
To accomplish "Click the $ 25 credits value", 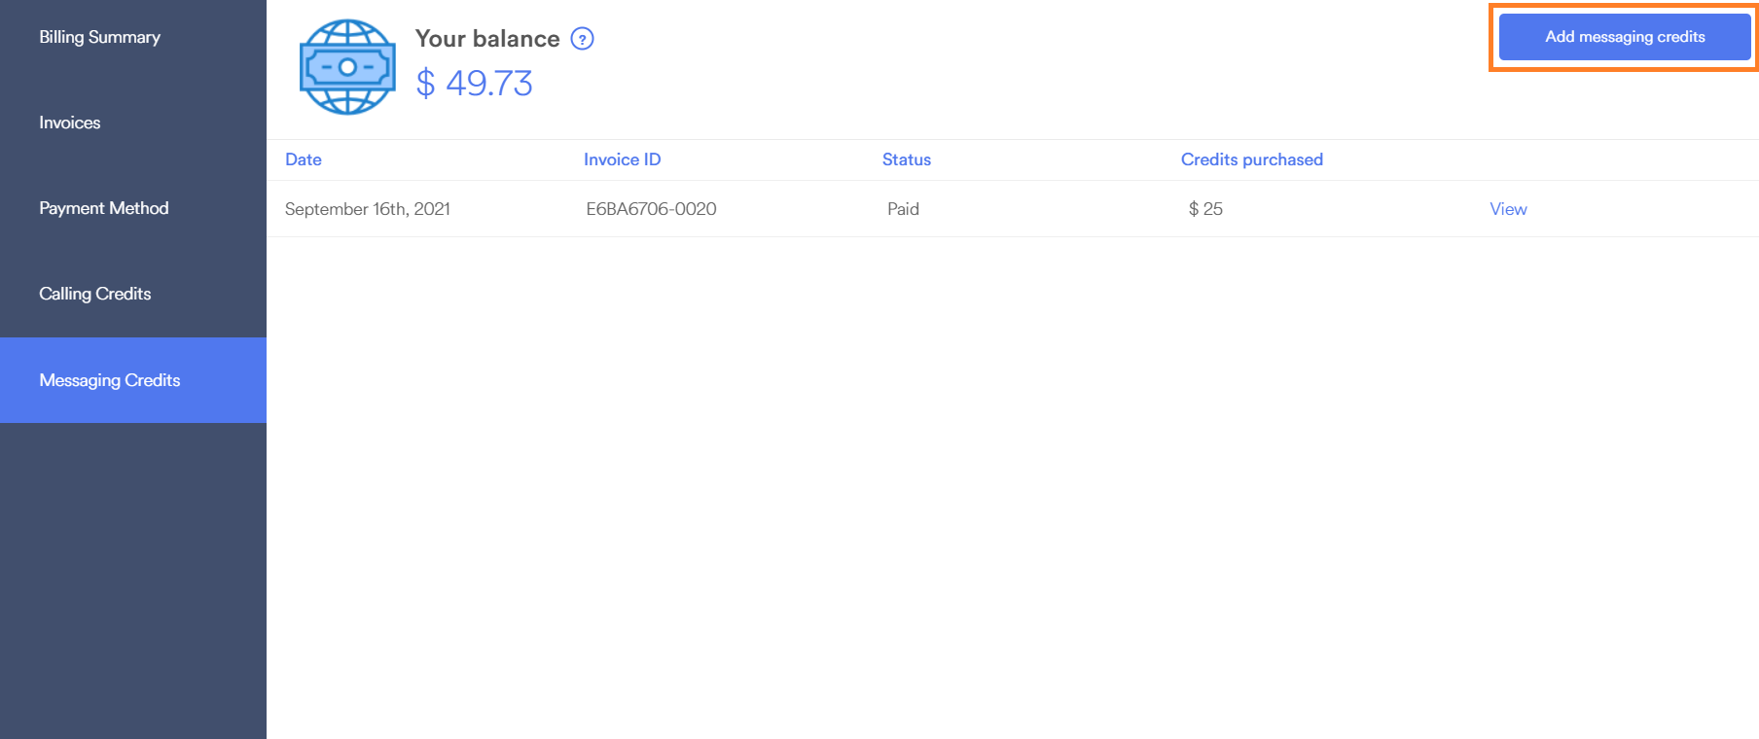I will [1205, 209].
